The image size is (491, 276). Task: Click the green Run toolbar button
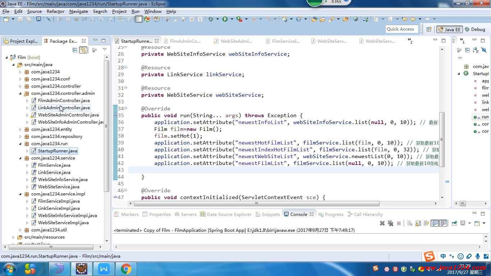coord(225,19)
